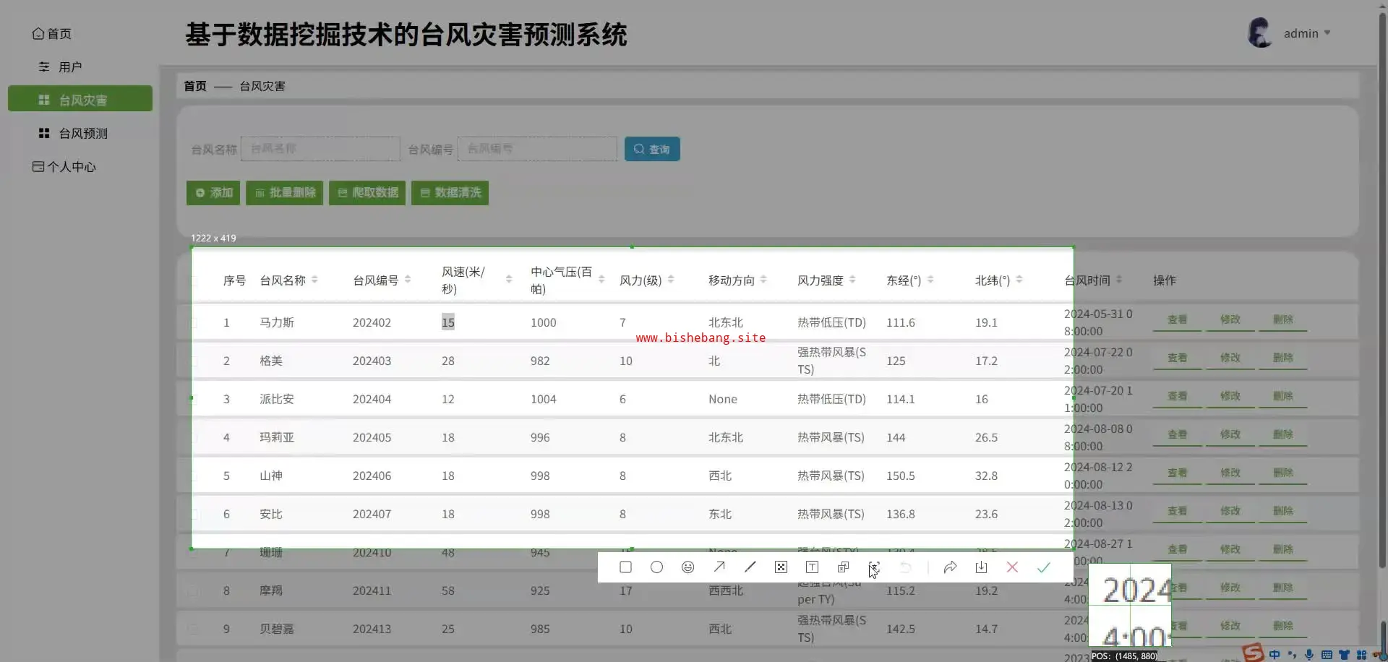Screen dimensions: 1388x662
Task: Sort table by 台风名称 column
Action: pyautogui.click(x=314, y=280)
